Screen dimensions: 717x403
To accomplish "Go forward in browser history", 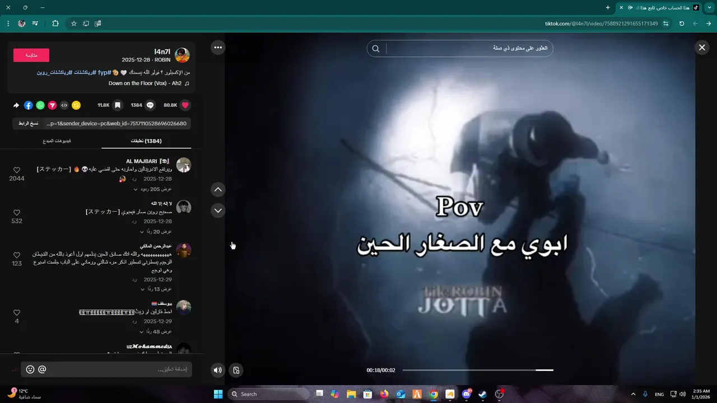I will tap(695, 24).
